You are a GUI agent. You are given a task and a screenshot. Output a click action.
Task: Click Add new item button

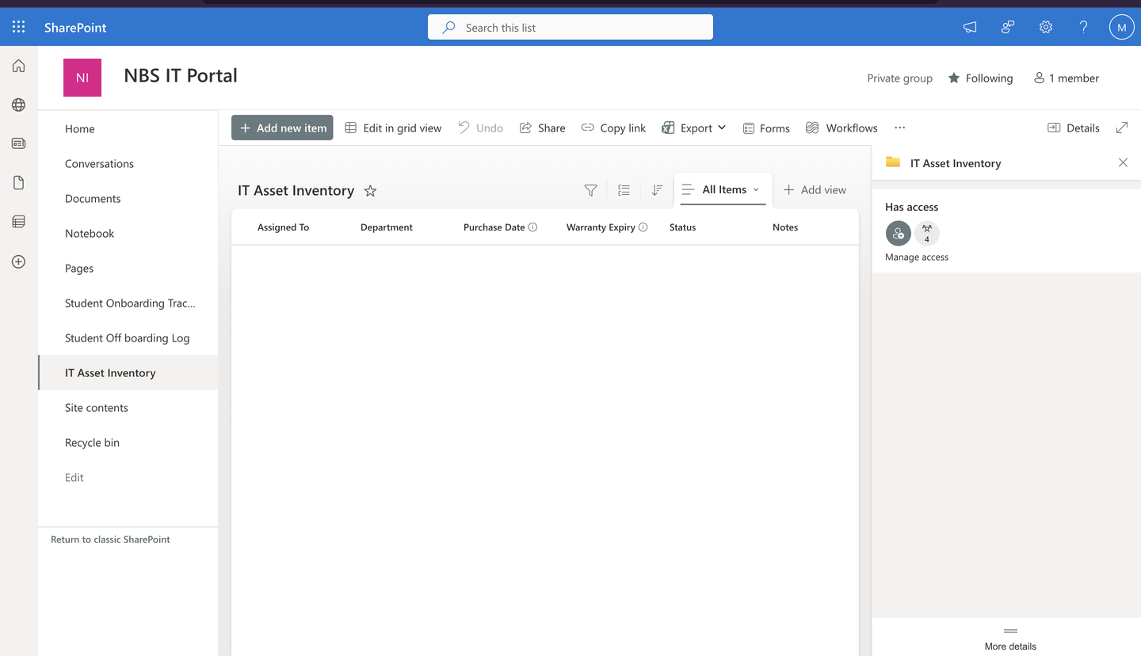click(282, 128)
